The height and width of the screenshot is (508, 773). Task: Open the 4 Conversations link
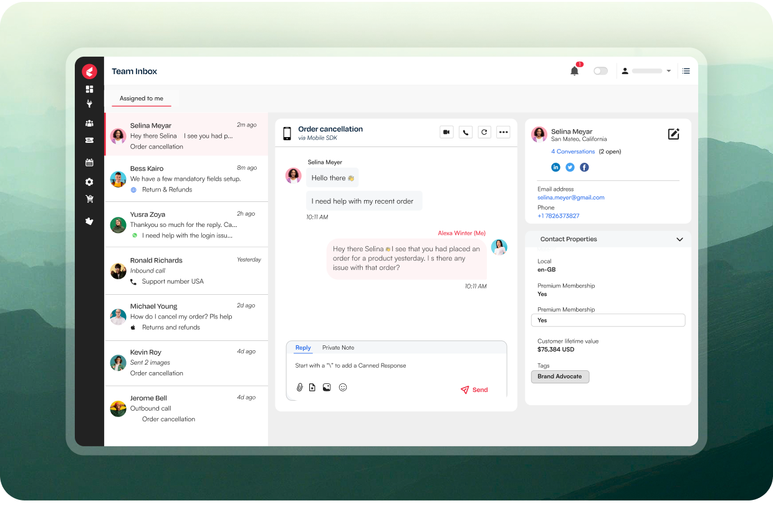(x=573, y=151)
